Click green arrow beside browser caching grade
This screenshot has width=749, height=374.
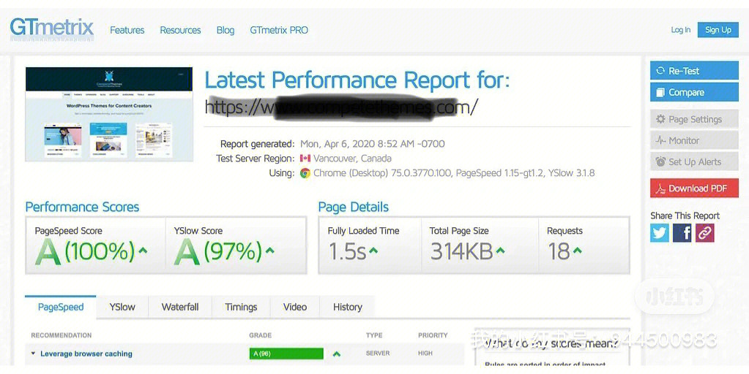point(336,354)
